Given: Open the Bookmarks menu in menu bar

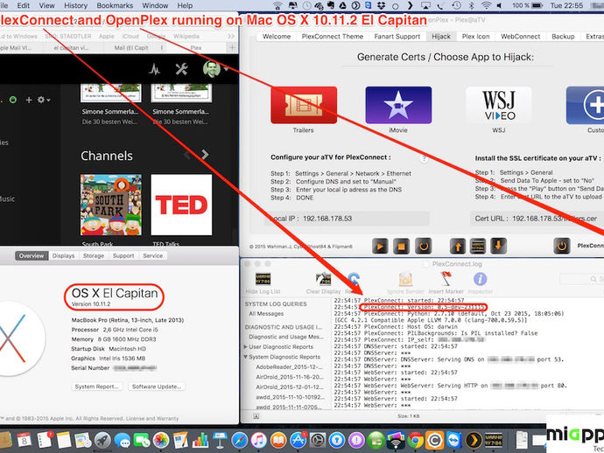Looking at the screenshot, I should click(115, 6).
